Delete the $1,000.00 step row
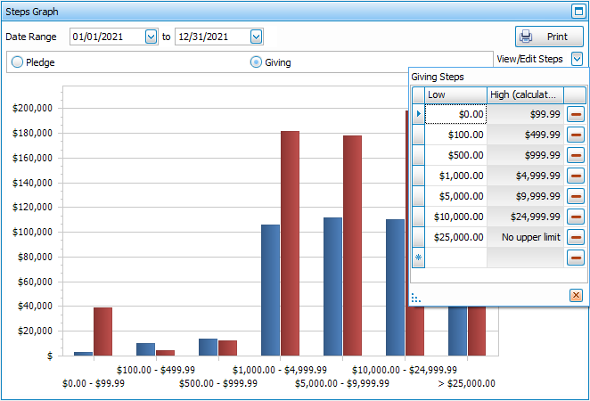 (576, 176)
